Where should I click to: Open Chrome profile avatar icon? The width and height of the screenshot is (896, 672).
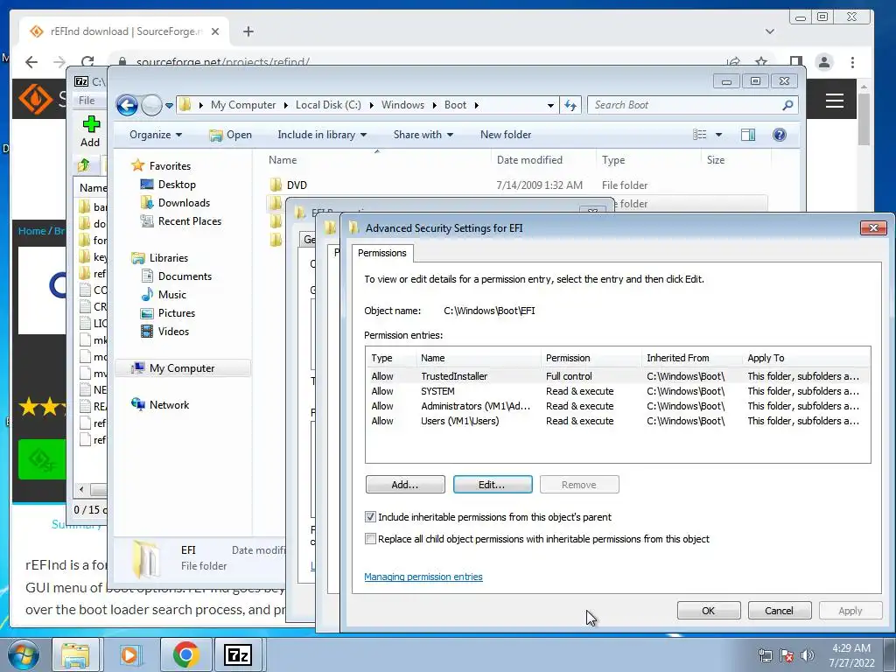click(x=824, y=62)
